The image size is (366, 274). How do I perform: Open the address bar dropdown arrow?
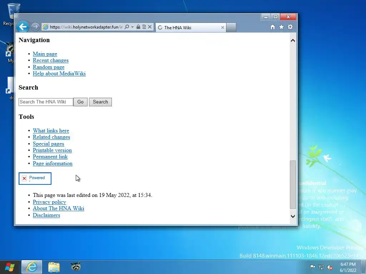click(x=132, y=27)
